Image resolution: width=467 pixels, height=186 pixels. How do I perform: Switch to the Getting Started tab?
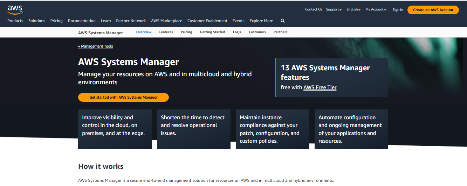212,32
